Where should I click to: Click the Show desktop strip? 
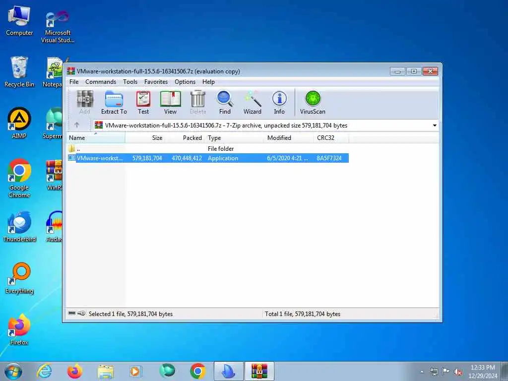tap(504, 371)
